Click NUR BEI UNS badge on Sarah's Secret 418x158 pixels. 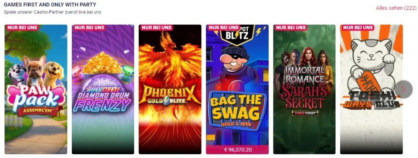[x=290, y=28]
